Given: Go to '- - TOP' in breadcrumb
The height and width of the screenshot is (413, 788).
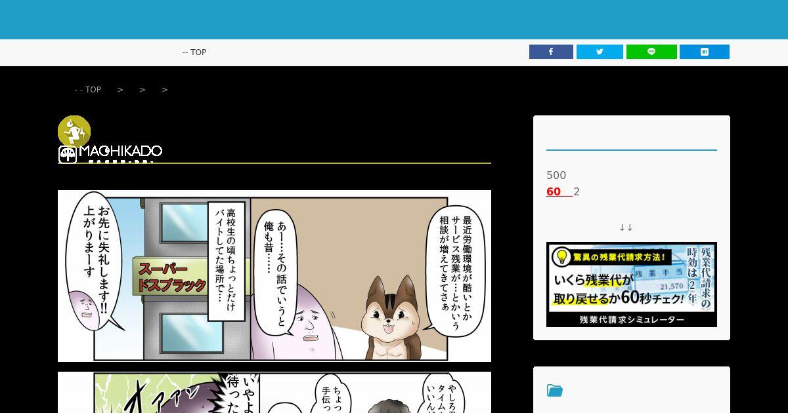Looking at the screenshot, I should 88,90.
